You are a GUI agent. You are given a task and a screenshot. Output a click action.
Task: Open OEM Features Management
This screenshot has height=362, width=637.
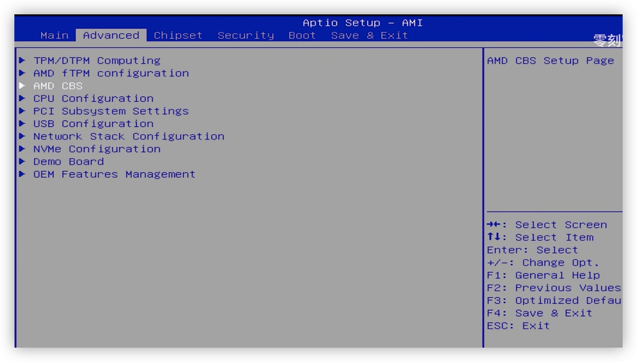(115, 174)
